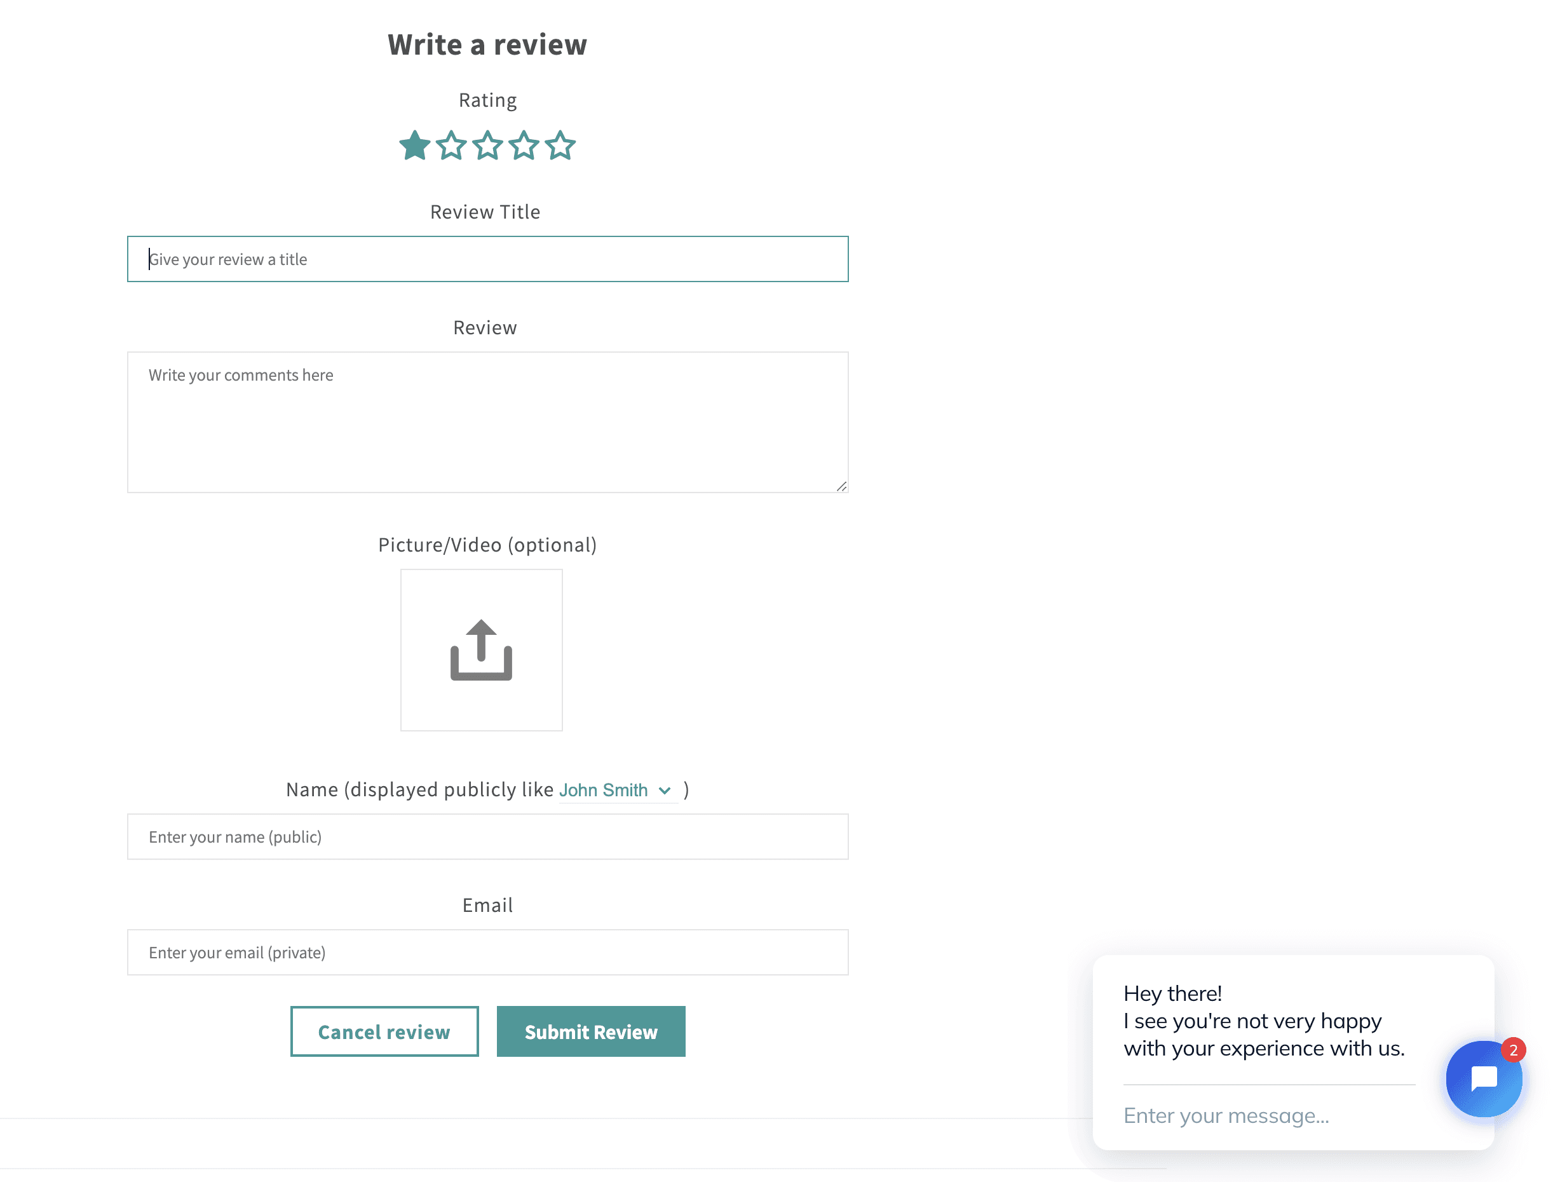Click the chat popup greeting message
The height and width of the screenshot is (1182, 1553).
tap(1263, 1021)
